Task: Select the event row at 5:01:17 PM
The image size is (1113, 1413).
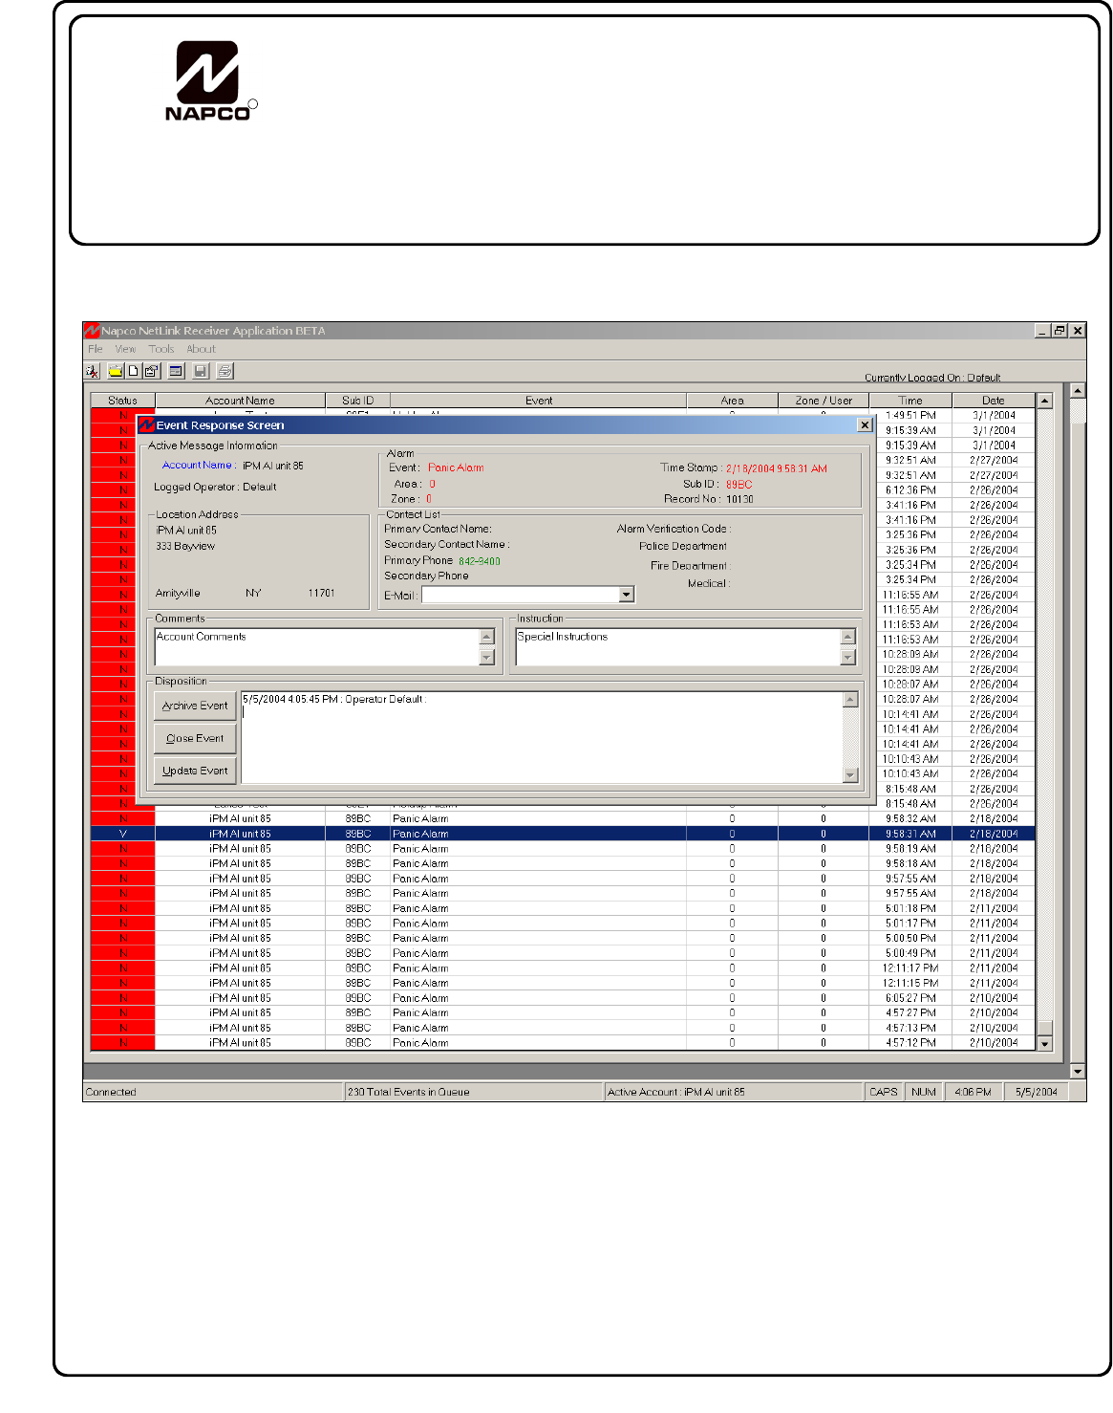Action: tap(563, 924)
